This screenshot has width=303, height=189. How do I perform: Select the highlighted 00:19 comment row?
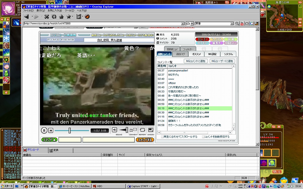[x=194, y=108]
